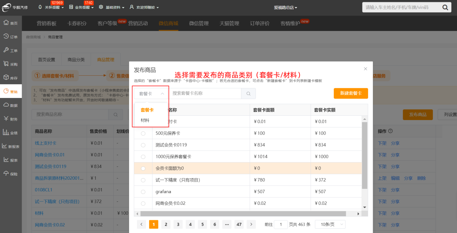Click the dialog vertical scrollbar
The height and width of the screenshot is (233, 457).
click(364, 155)
